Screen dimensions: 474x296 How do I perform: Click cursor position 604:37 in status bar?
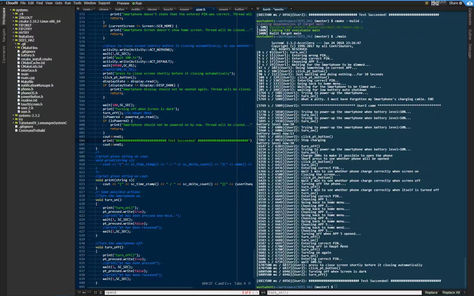(x=207, y=283)
